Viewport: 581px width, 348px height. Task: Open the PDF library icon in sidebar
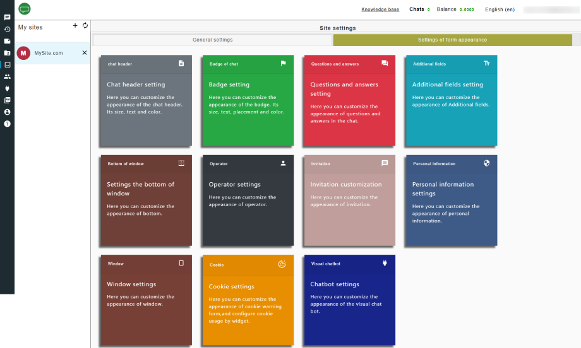pos(7,100)
